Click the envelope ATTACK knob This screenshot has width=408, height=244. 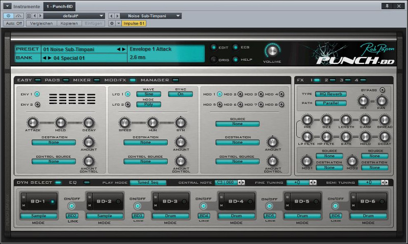[x=33, y=123]
